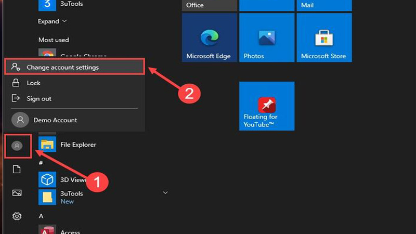Expand the 3uTools folder chevron
Image resolution: width=416 pixels, height=234 pixels.
[x=165, y=192]
